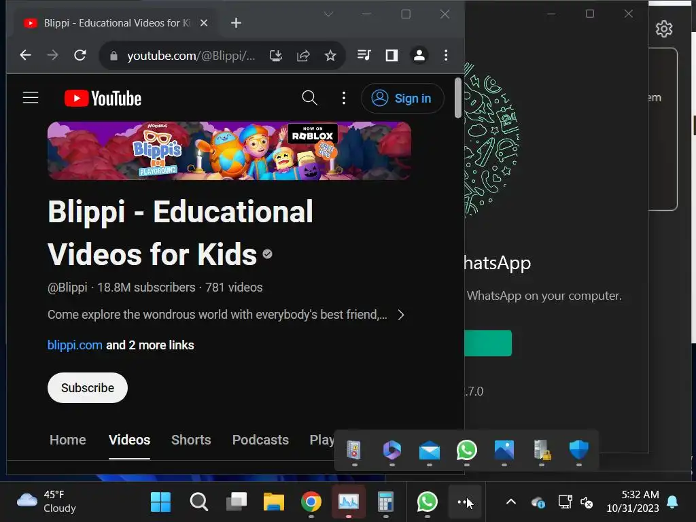The image size is (696, 522).
Task: Click the OneDrive cloud tray icon
Action: pos(538,502)
